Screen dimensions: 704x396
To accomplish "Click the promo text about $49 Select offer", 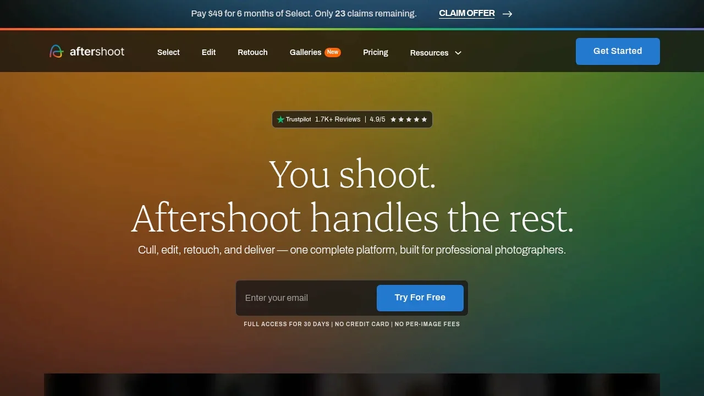I will 304,13.
